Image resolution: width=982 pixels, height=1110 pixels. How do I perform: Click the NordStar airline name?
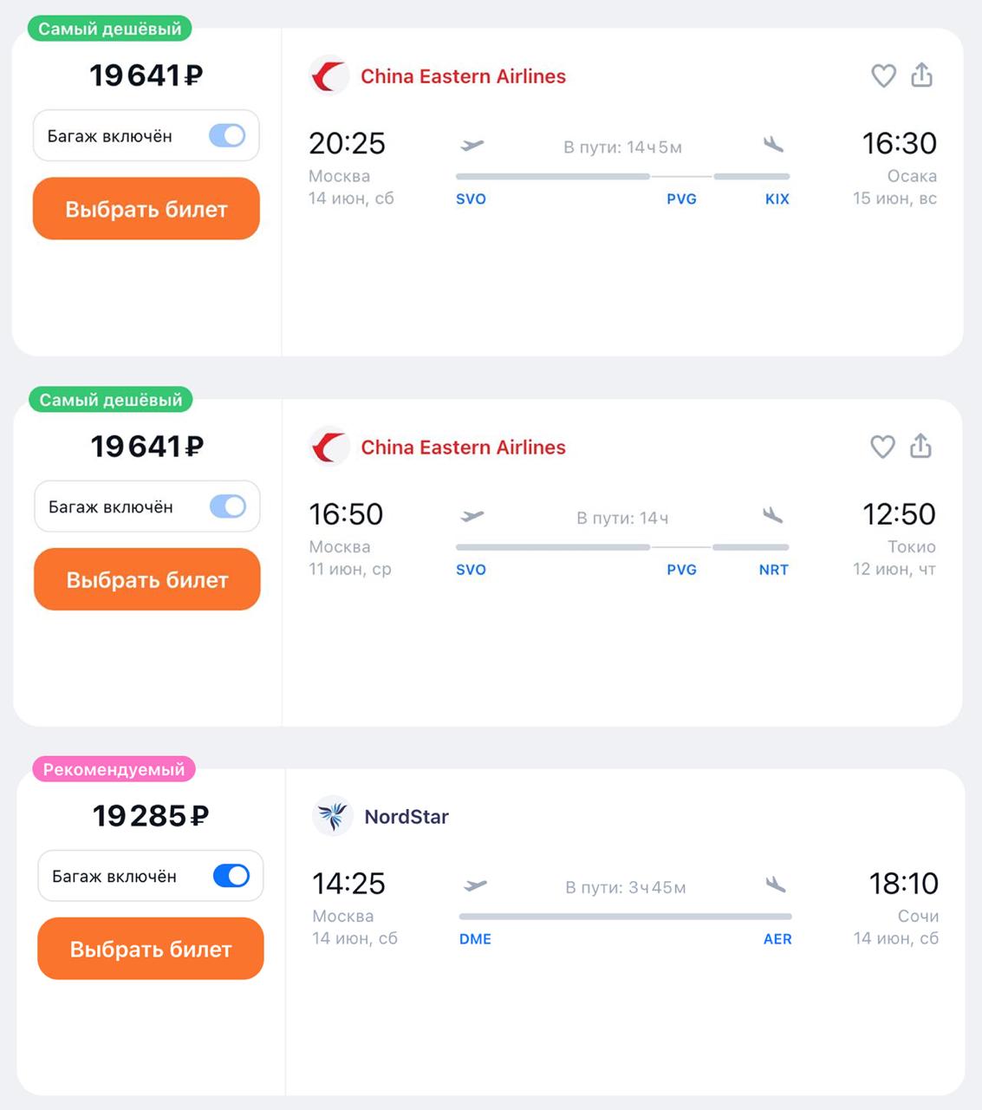(x=406, y=817)
